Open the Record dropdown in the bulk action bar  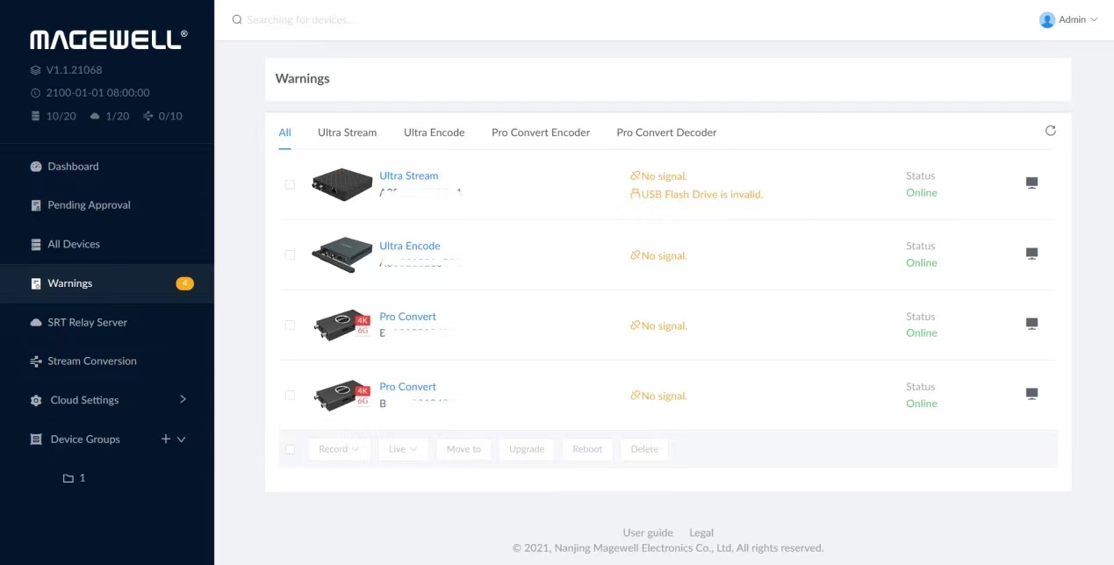click(x=339, y=449)
